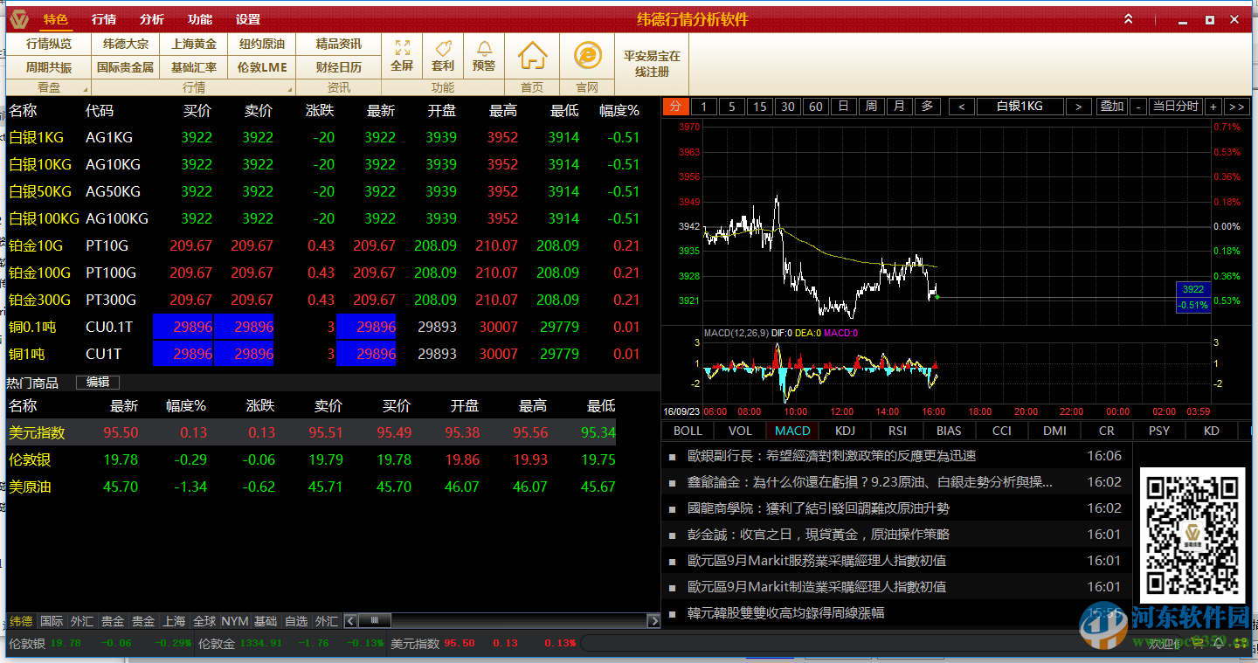Click the 周期共振 button
Viewport: 1258px width, 663px height.
tap(49, 67)
